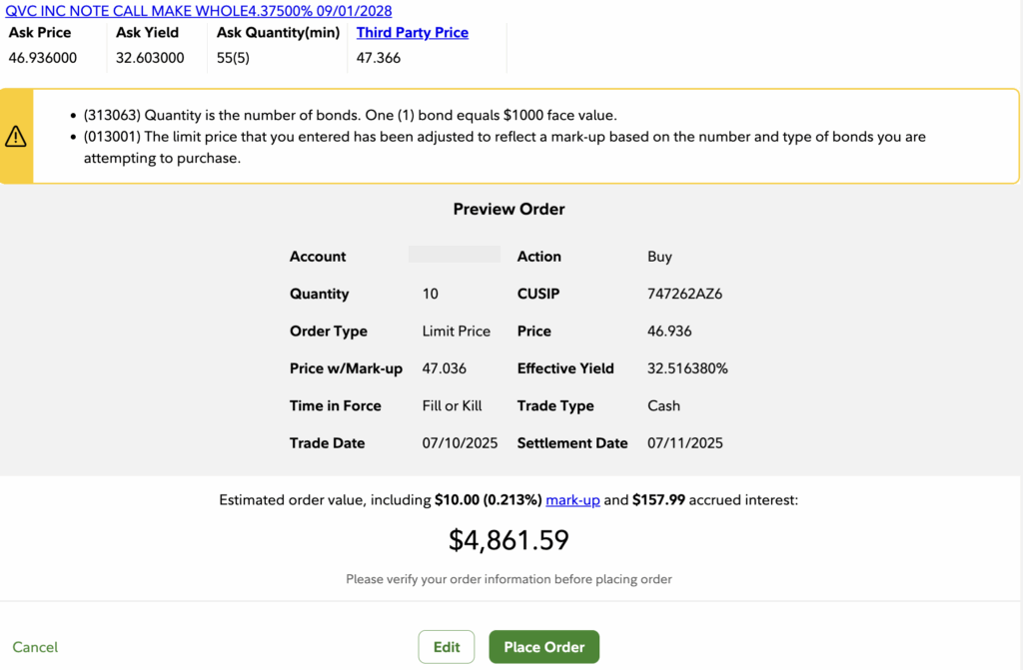This screenshot has width=1023, height=670.
Task: Click the Price w/Mark-up label
Action: pos(346,367)
